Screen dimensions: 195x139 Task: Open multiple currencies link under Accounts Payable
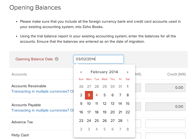tap(43, 110)
